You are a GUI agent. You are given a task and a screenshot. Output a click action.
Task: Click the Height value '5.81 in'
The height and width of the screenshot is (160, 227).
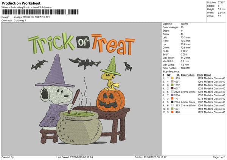coord(221,9)
